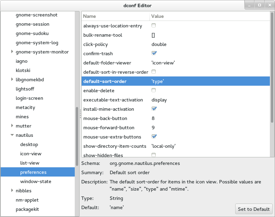Maximize the dconf Editor window
275x217 pixels.
point(260,5)
